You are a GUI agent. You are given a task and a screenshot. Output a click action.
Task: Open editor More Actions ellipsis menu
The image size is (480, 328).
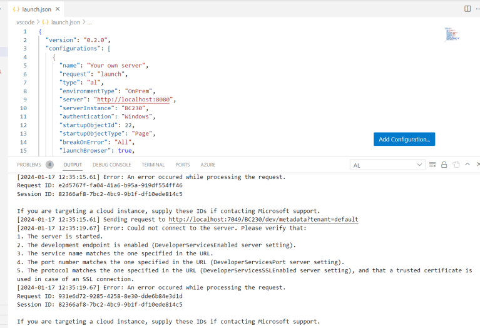[x=478, y=9]
